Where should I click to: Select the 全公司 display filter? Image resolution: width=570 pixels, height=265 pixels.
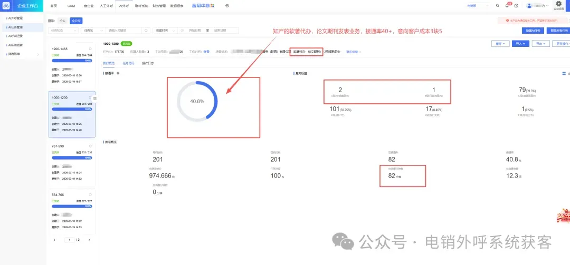tap(75, 21)
